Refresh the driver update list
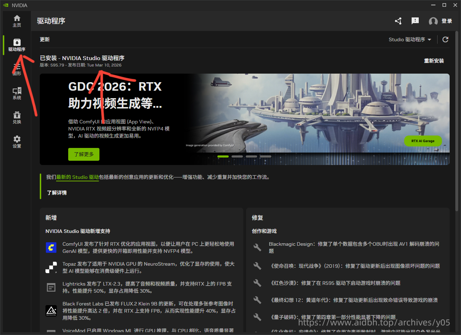Viewport: 461px width, 335px height. (445, 39)
